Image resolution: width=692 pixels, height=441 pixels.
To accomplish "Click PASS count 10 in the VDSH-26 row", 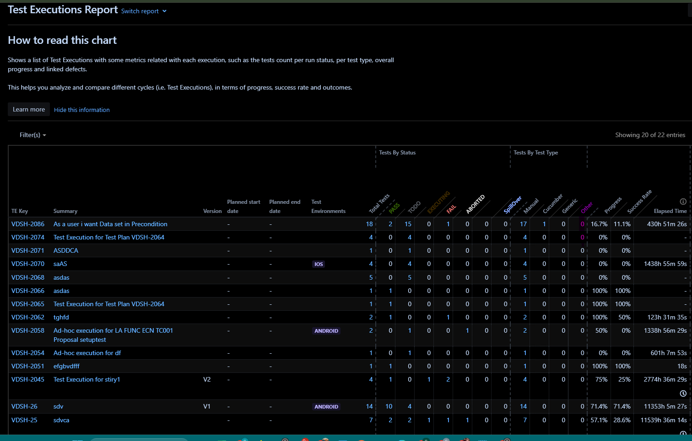I will (389, 406).
